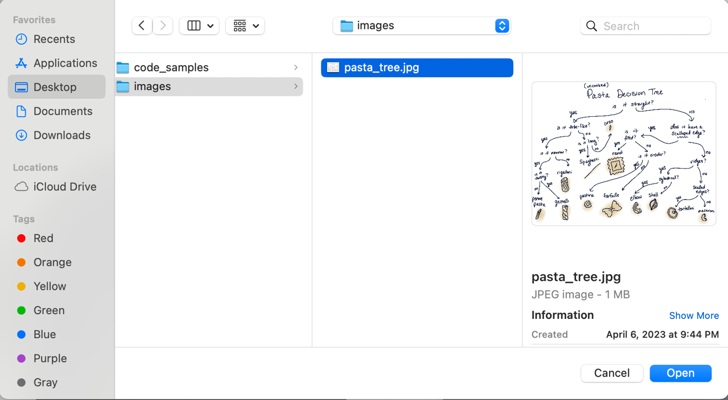This screenshot has width=728, height=400.
Task: Select iCloud Drive under Locations
Action: 64,187
